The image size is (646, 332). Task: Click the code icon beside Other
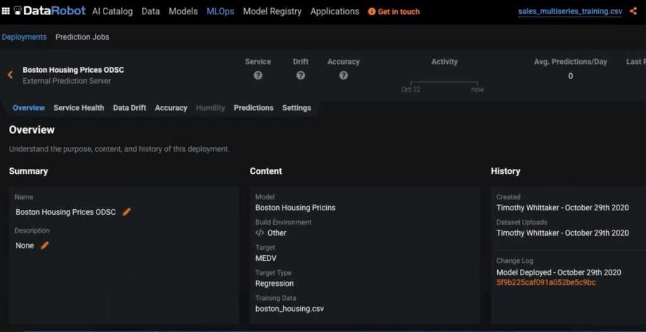coord(259,233)
